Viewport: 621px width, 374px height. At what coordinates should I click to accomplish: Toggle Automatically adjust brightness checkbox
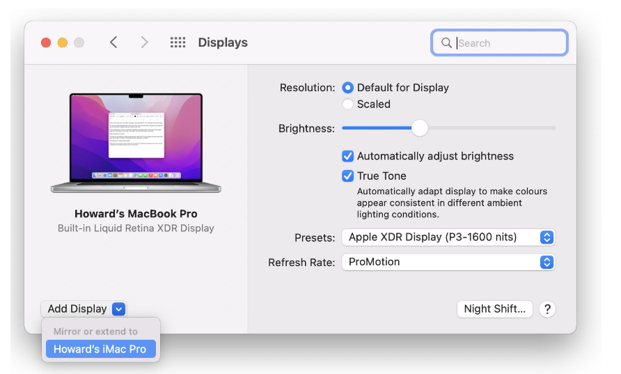point(347,156)
